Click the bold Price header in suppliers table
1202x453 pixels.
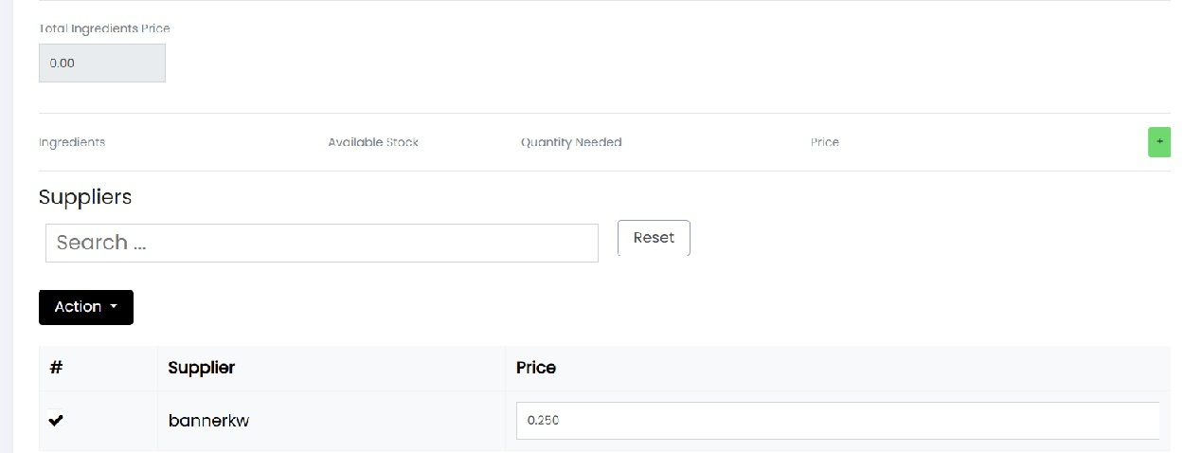click(535, 368)
